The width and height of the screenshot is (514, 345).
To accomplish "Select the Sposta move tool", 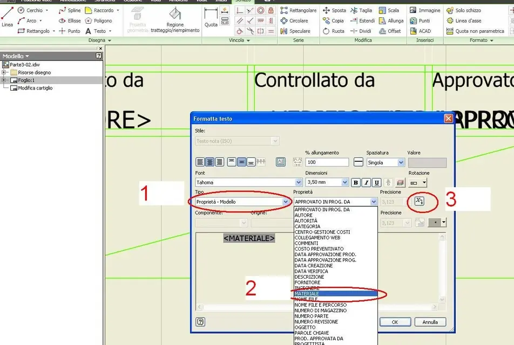I will 334,10.
